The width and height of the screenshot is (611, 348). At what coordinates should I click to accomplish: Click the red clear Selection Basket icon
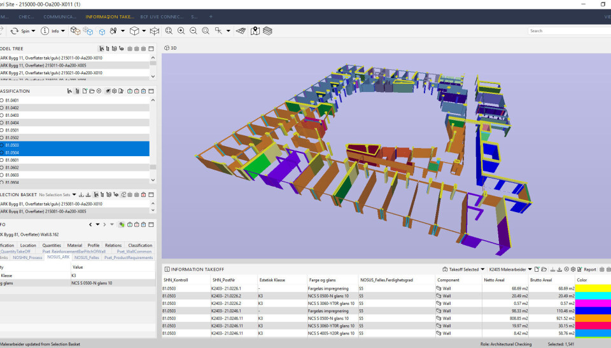143,194
